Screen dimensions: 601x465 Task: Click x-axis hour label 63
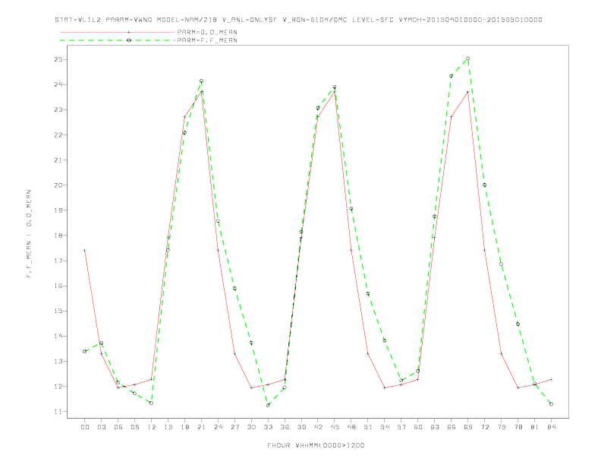[435, 427]
